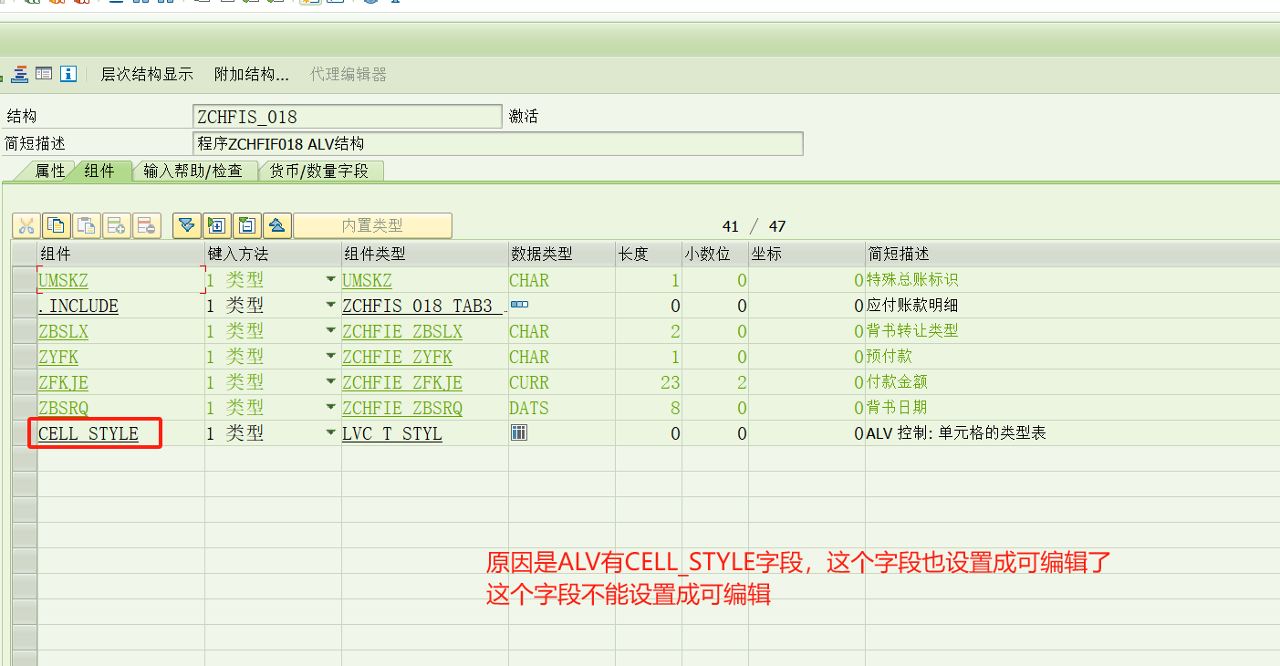Open hierarchy view via the sort icon
This screenshot has width=1280, height=666.
click(19, 74)
